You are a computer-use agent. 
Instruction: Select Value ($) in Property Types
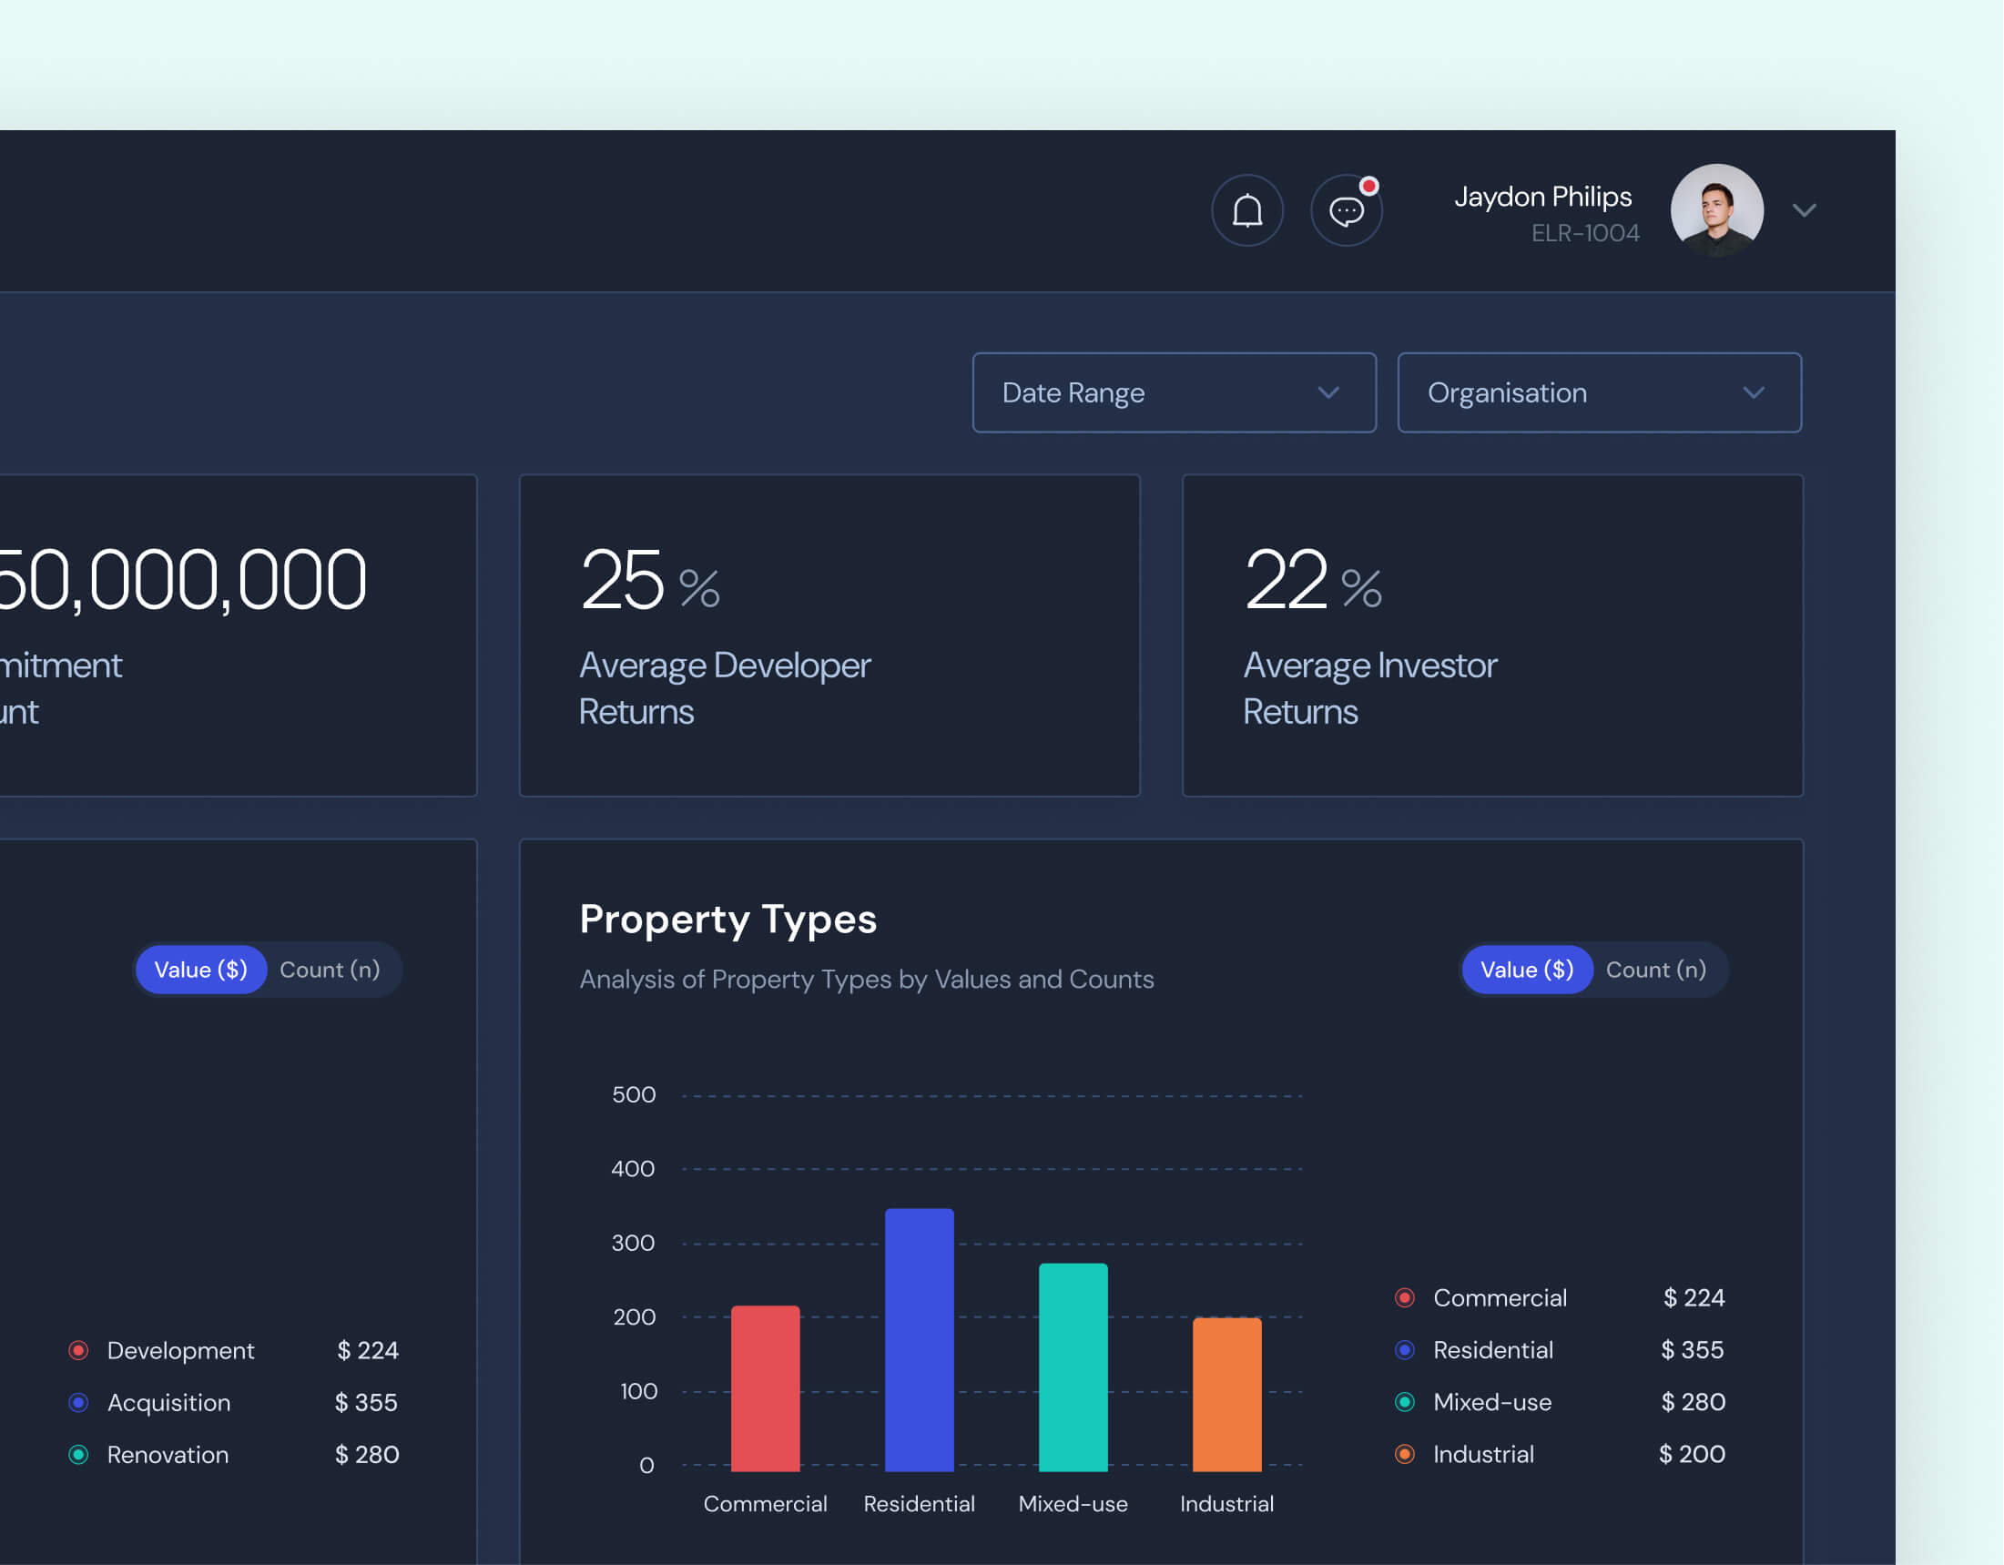1526,970
